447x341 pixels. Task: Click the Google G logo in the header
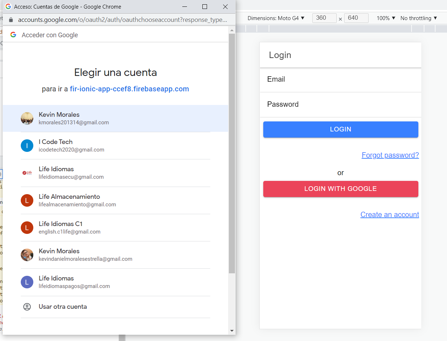[x=13, y=35]
